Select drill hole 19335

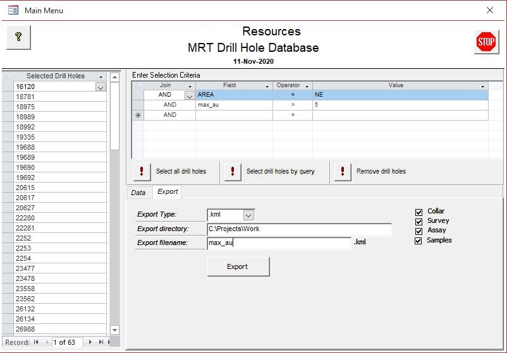pyautogui.click(x=60, y=137)
